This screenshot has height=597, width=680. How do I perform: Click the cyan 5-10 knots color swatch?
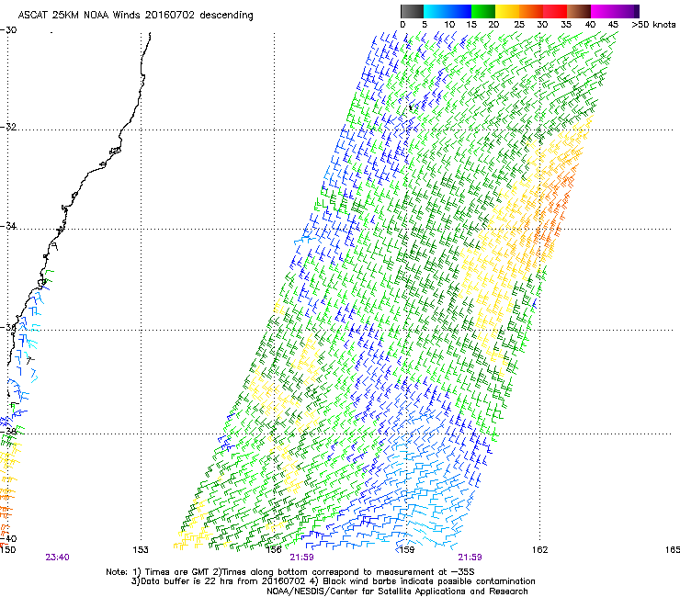[x=436, y=11]
